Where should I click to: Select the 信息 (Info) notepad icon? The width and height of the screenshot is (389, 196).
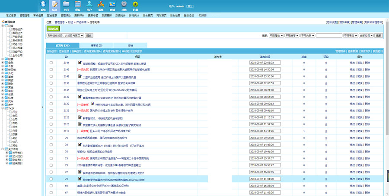click(55, 4)
